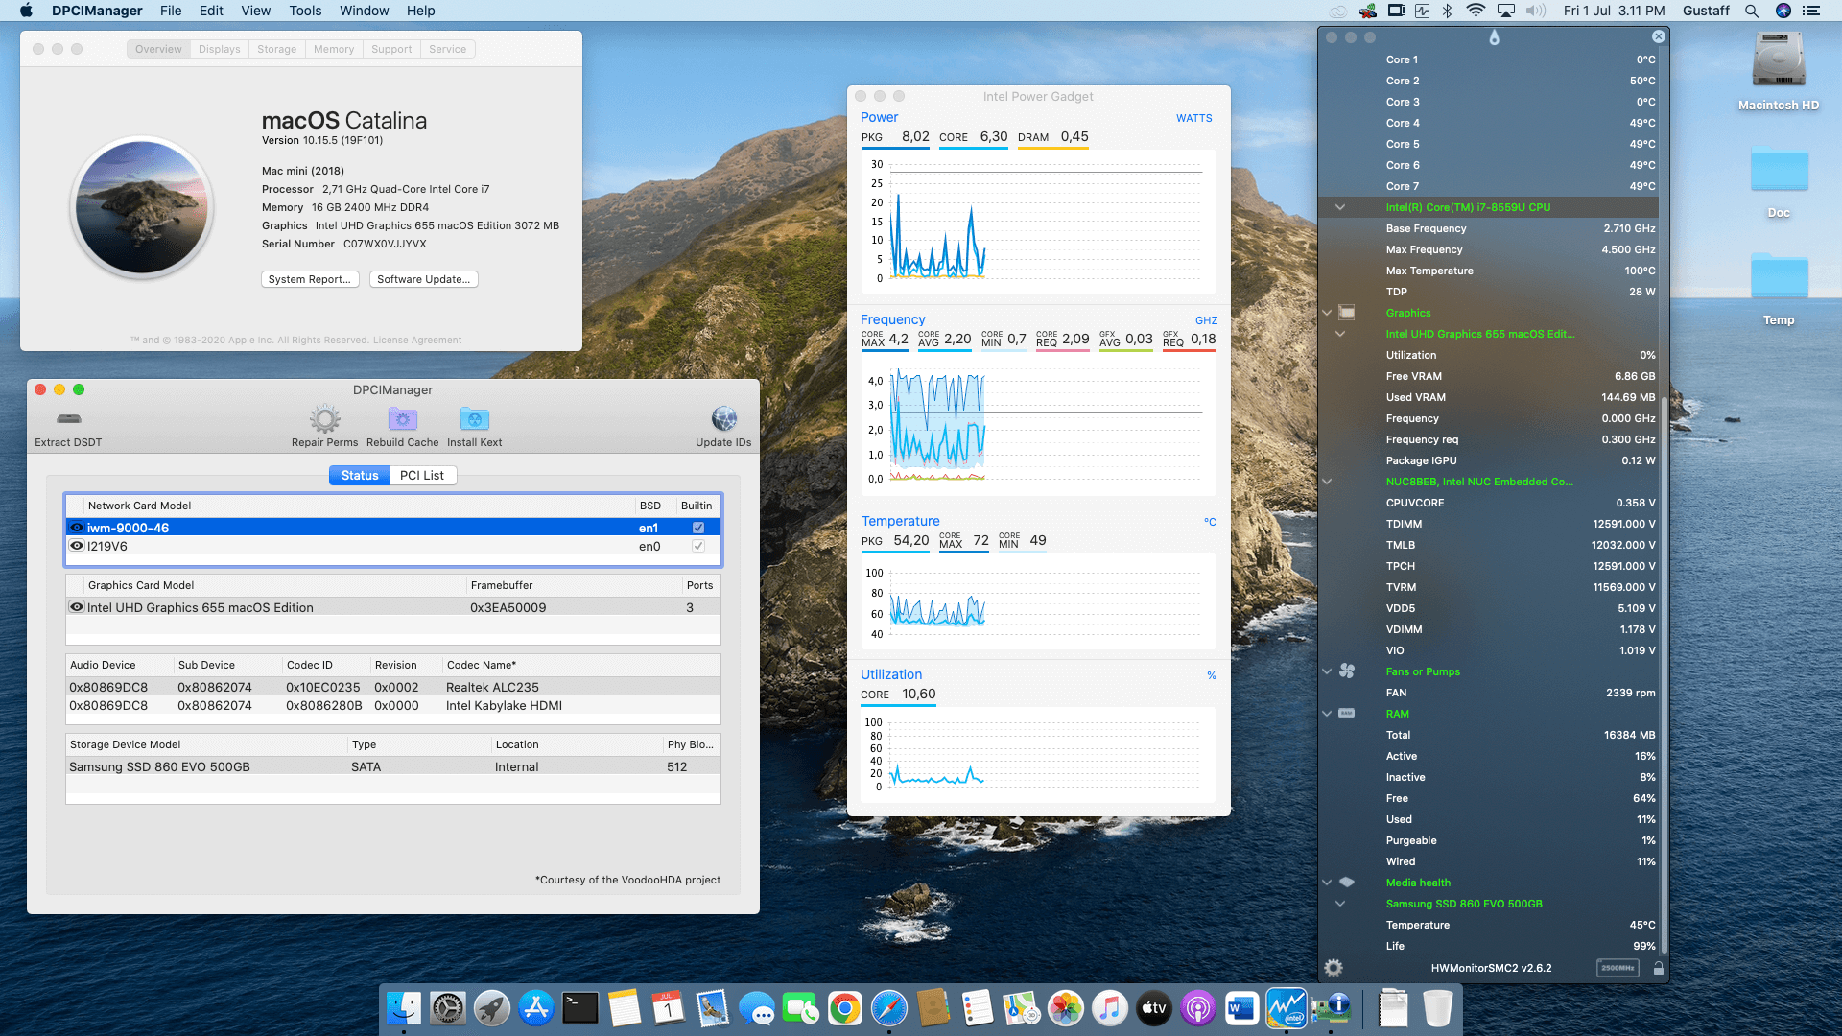Viewport: 1842px width, 1036px height.
Task: Open Terminal from the dock
Action: click(x=580, y=1008)
